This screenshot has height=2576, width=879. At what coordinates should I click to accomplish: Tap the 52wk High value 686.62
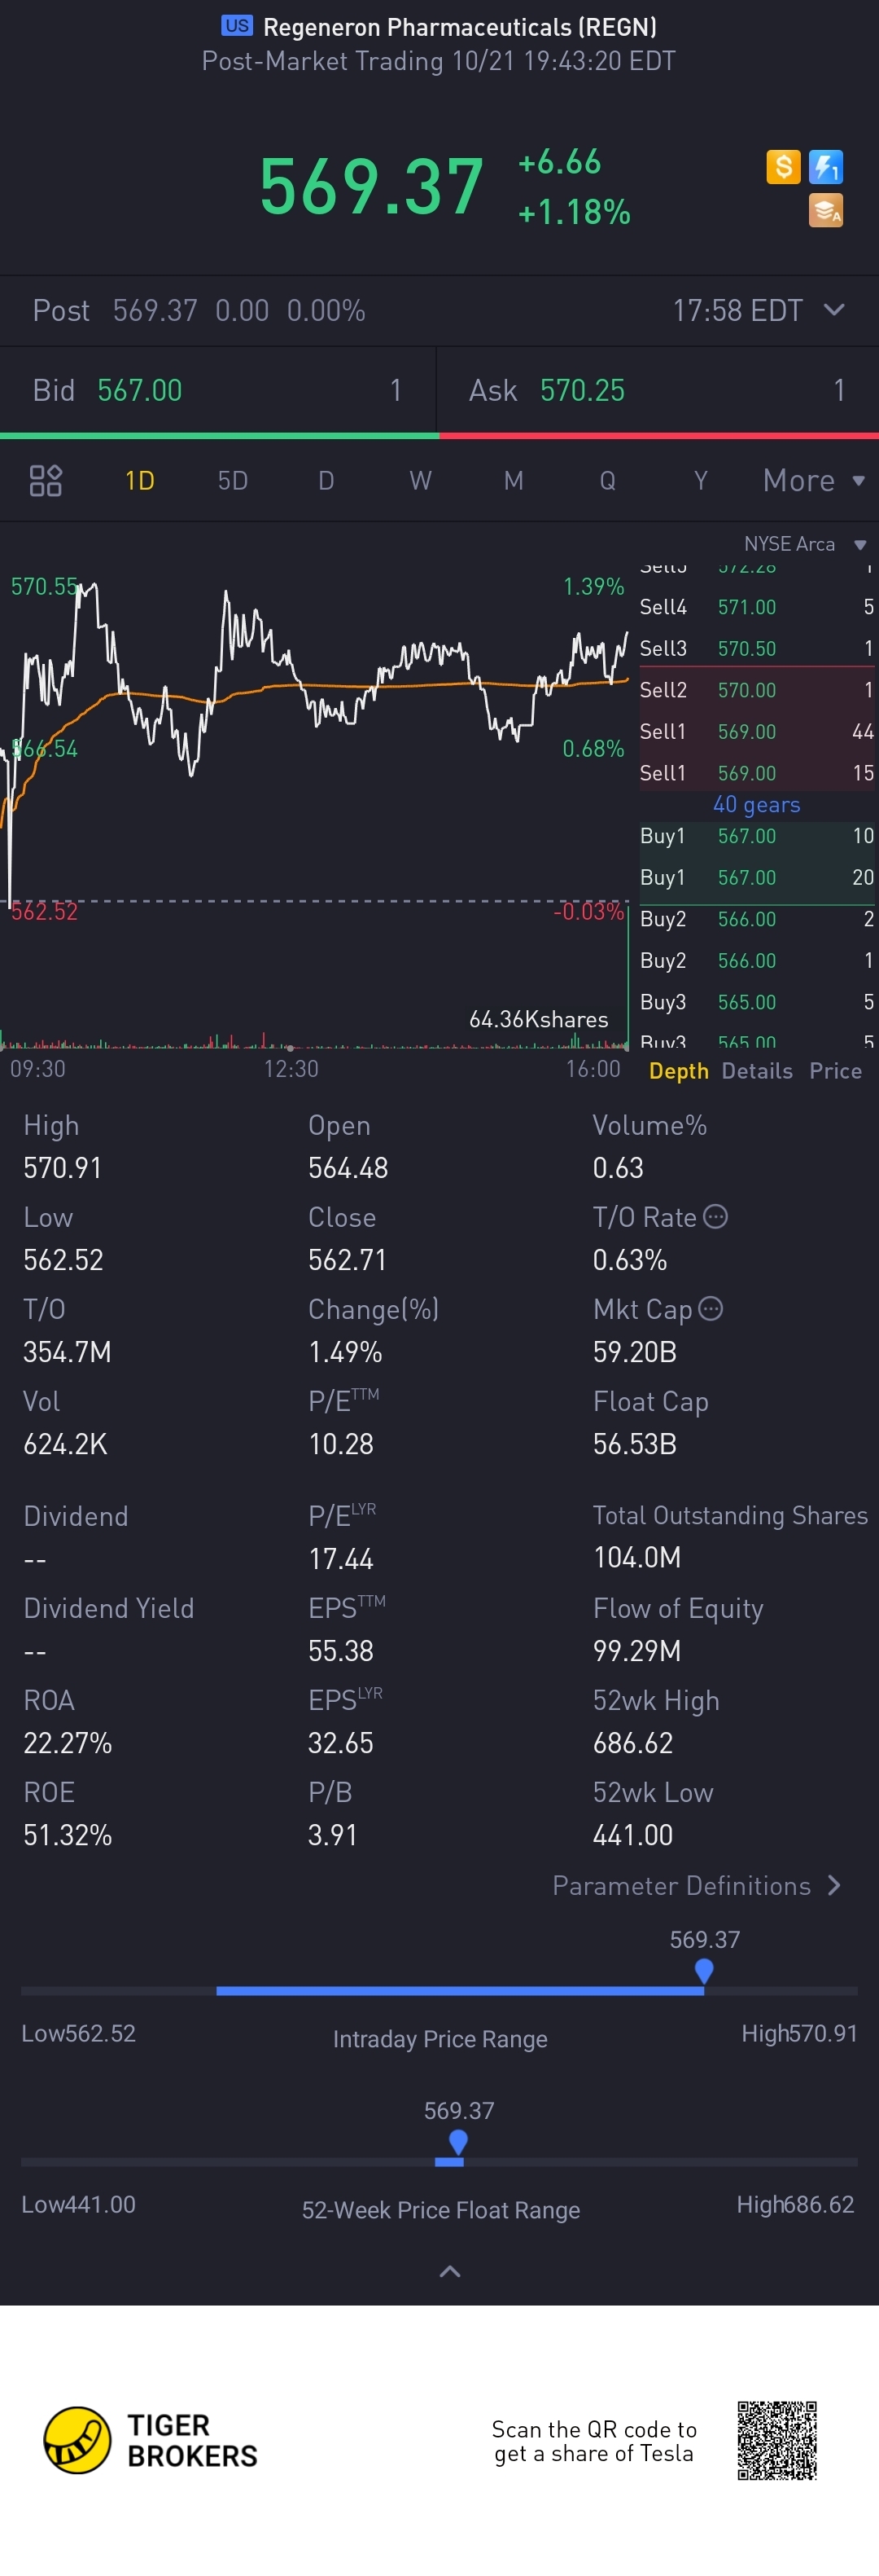tap(632, 1742)
